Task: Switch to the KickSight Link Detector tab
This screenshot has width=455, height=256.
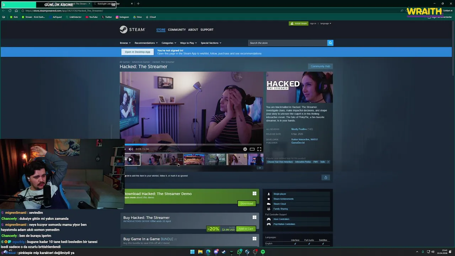Action: pos(114,4)
